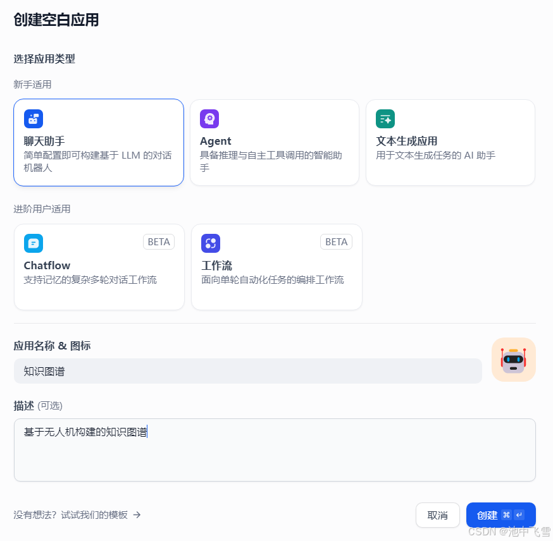Click the light blue Chatflow icon

34,243
